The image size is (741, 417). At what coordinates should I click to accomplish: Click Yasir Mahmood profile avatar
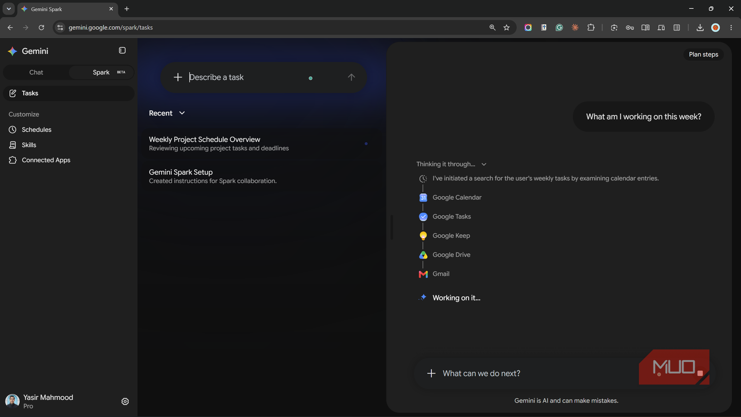click(x=12, y=401)
